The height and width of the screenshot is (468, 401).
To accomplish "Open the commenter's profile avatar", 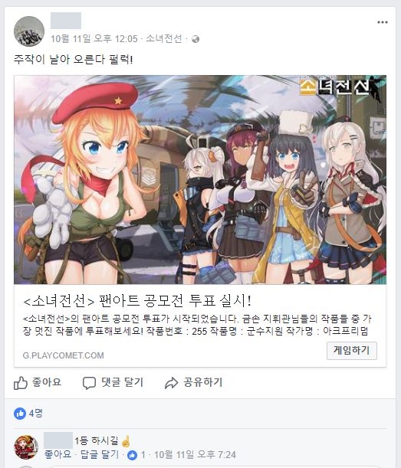I will click(x=26, y=447).
